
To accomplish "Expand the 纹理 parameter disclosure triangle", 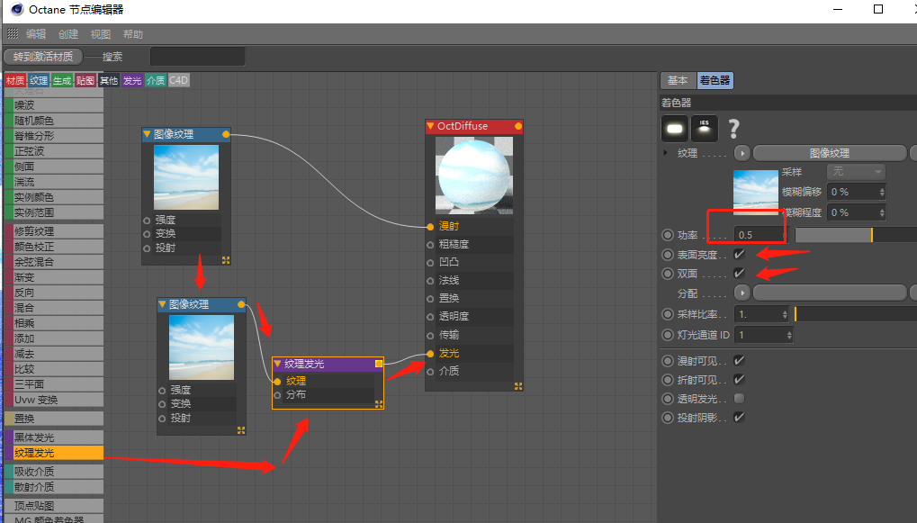I will [x=666, y=153].
